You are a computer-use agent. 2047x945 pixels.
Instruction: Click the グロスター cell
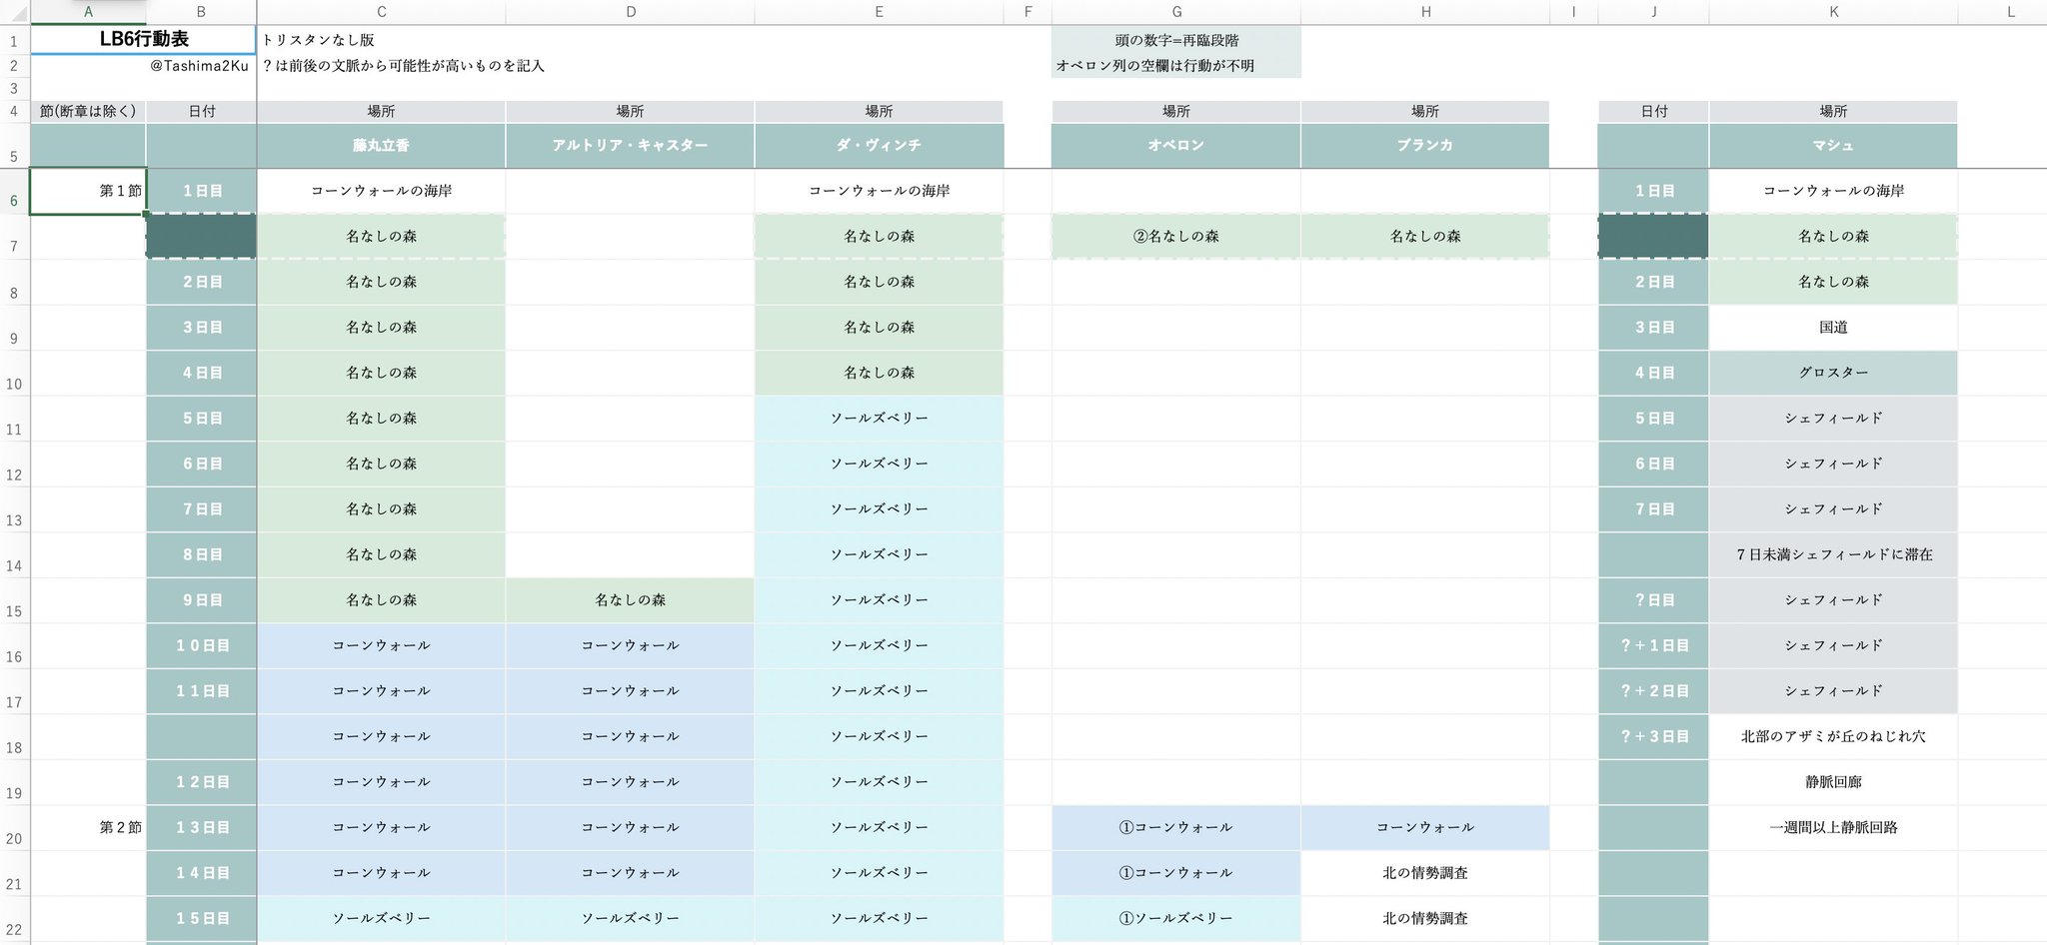[x=1833, y=373]
